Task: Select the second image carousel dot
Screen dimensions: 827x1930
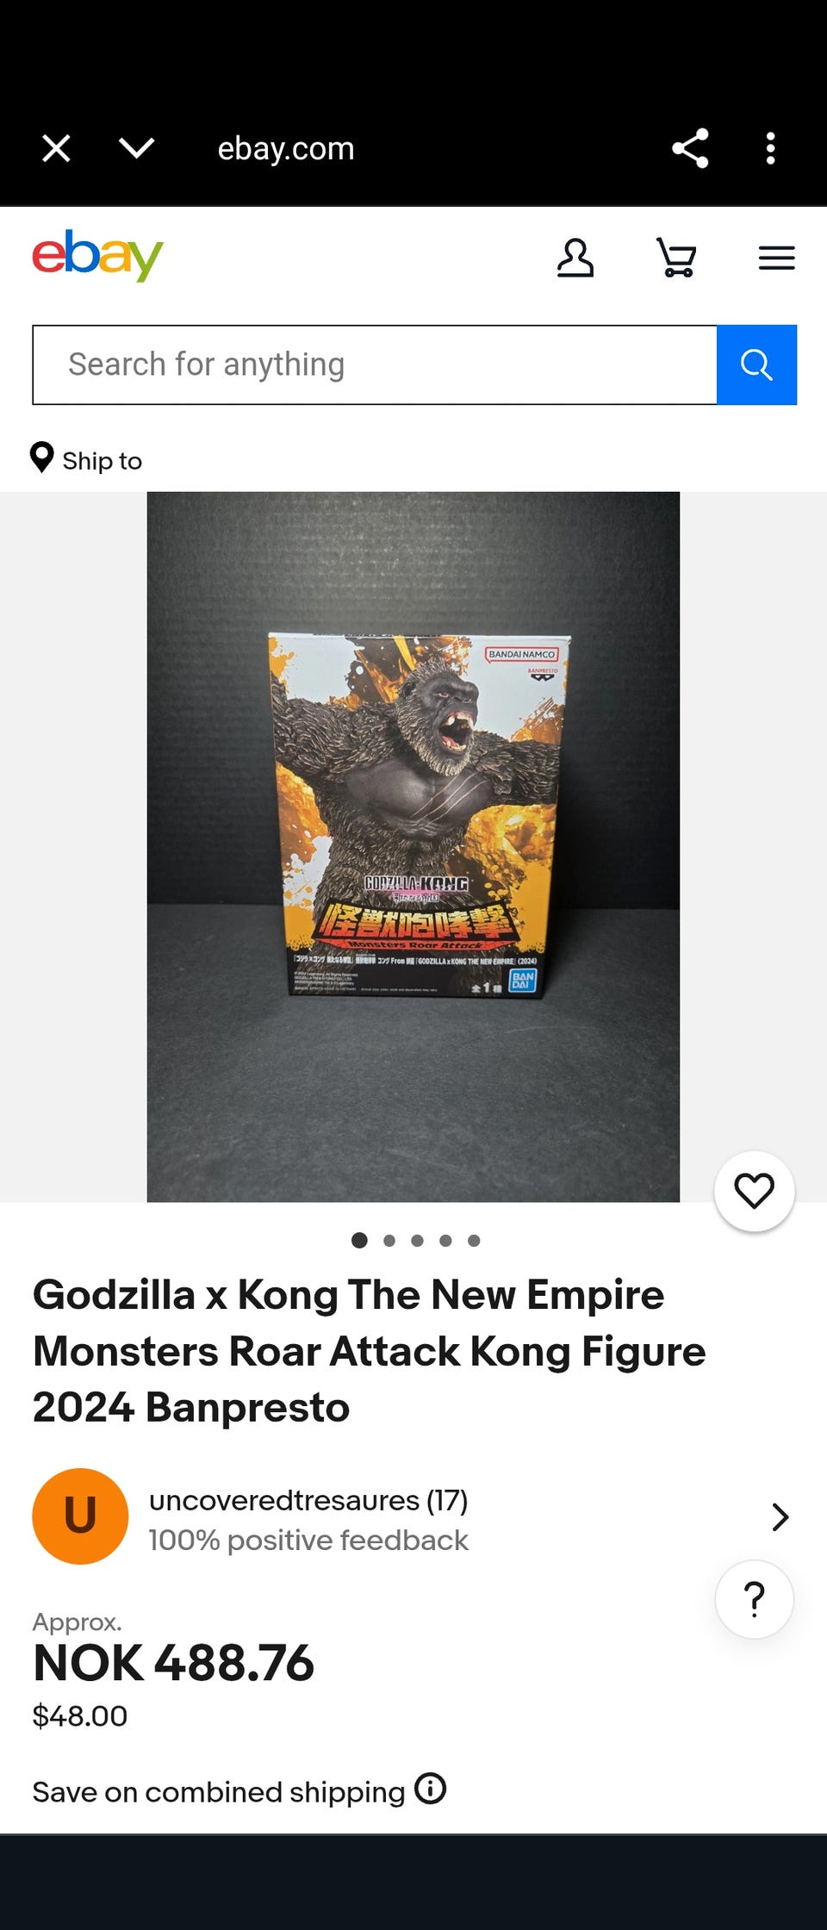Action: 389,1241
